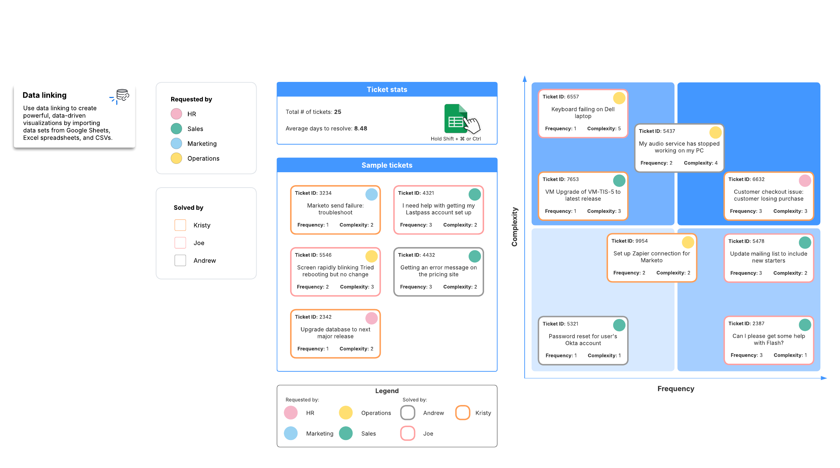840x468 pixels.
Task: Check the Kristy box under Solved by
Action: pos(180,225)
